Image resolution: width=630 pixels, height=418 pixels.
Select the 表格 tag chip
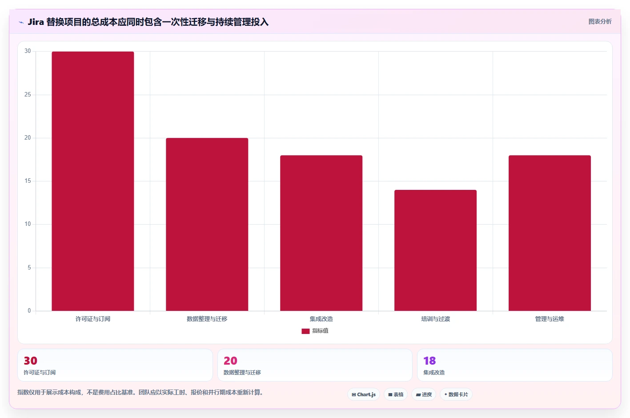(396, 394)
